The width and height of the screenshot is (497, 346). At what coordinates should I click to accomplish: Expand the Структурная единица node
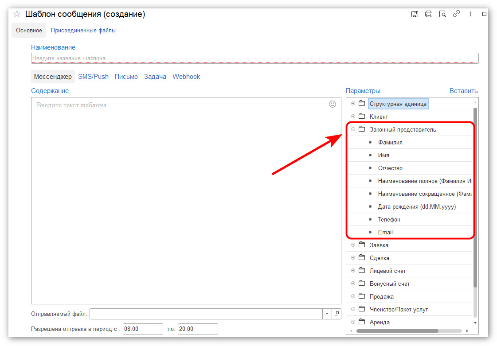click(353, 104)
